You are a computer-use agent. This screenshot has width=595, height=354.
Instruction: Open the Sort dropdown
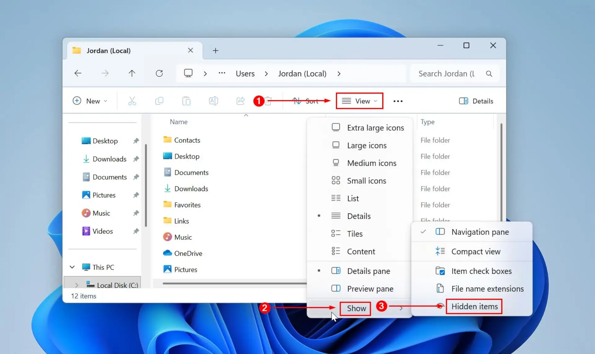click(306, 101)
